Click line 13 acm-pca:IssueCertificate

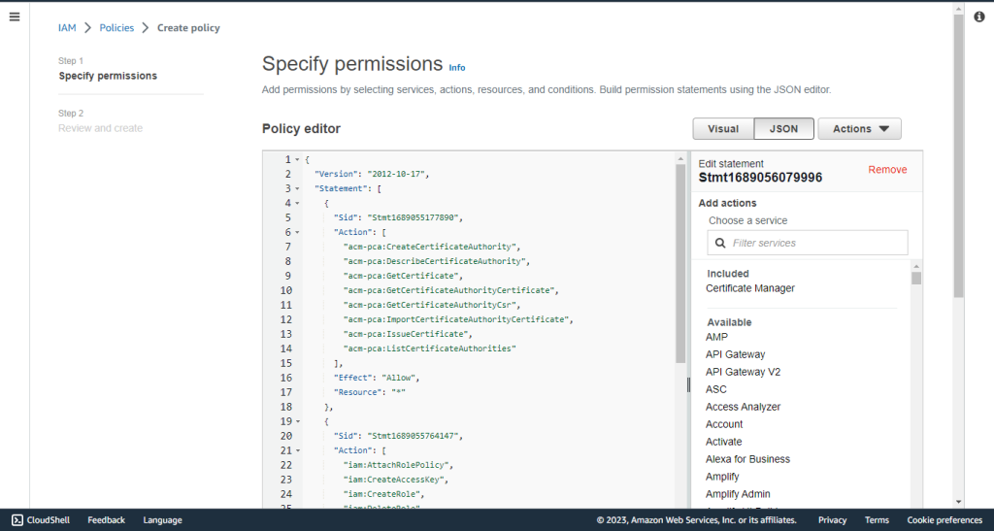408,335
